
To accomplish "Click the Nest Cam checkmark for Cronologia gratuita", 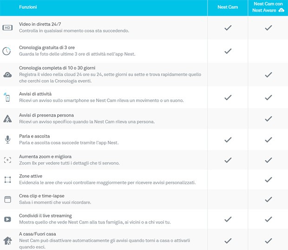I will [x=228, y=51].
